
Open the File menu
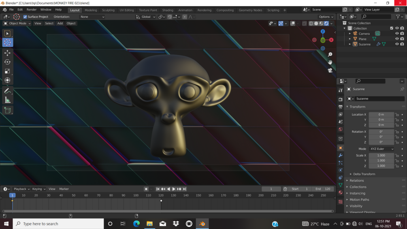11,10
